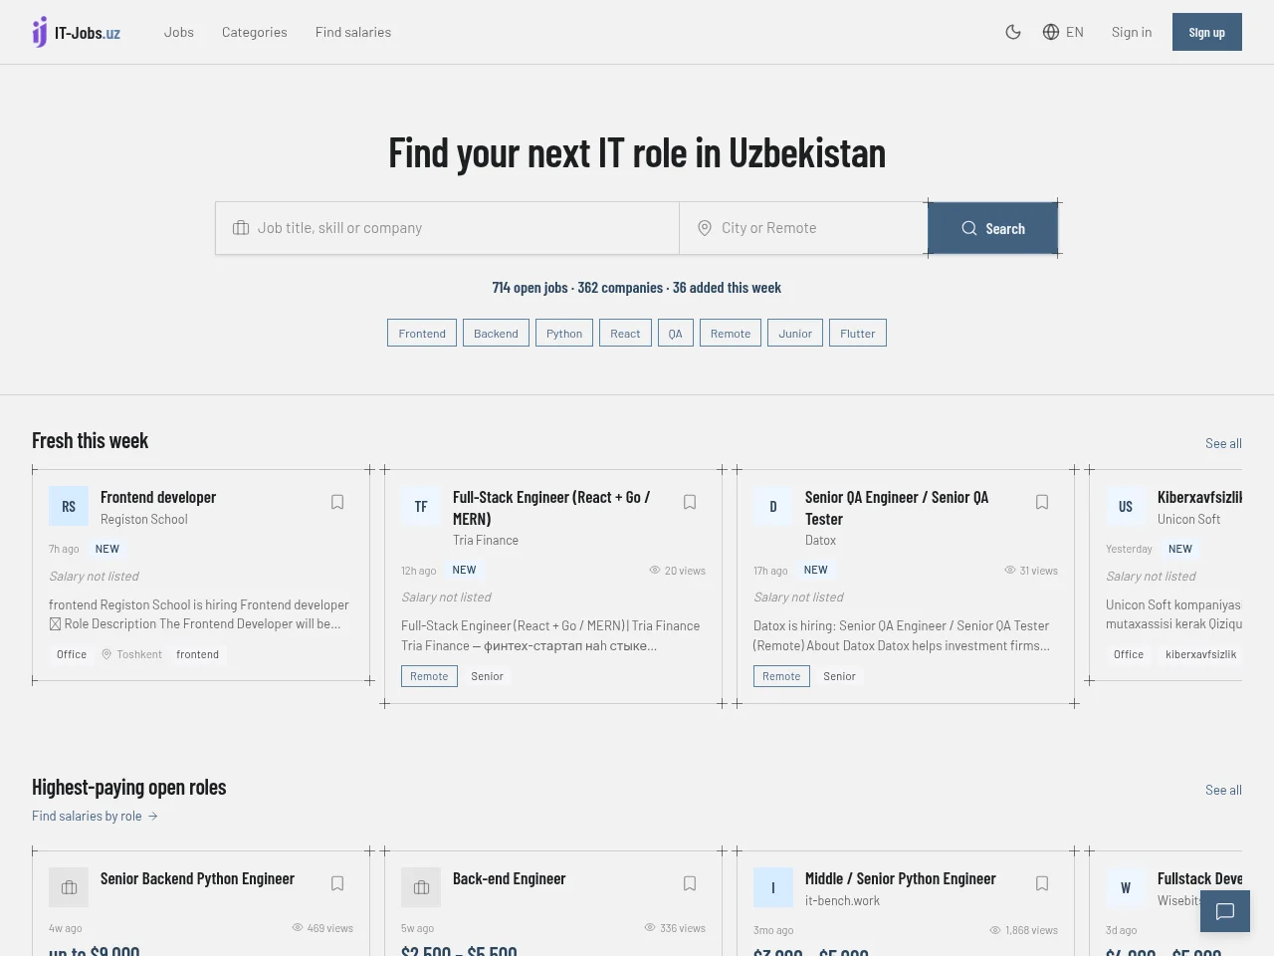Click the Tria Finance company name

point(486,540)
